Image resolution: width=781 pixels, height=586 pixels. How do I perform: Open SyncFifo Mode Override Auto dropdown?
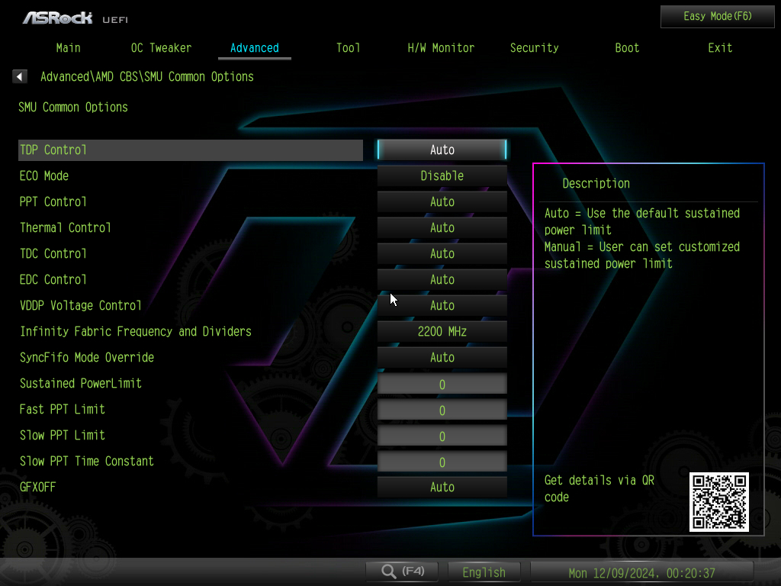(x=442, y=357)
